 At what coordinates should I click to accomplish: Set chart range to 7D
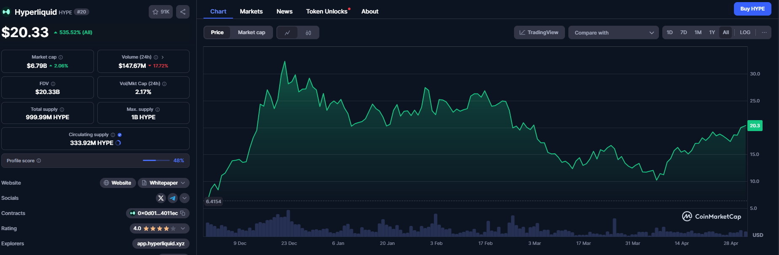684,32
